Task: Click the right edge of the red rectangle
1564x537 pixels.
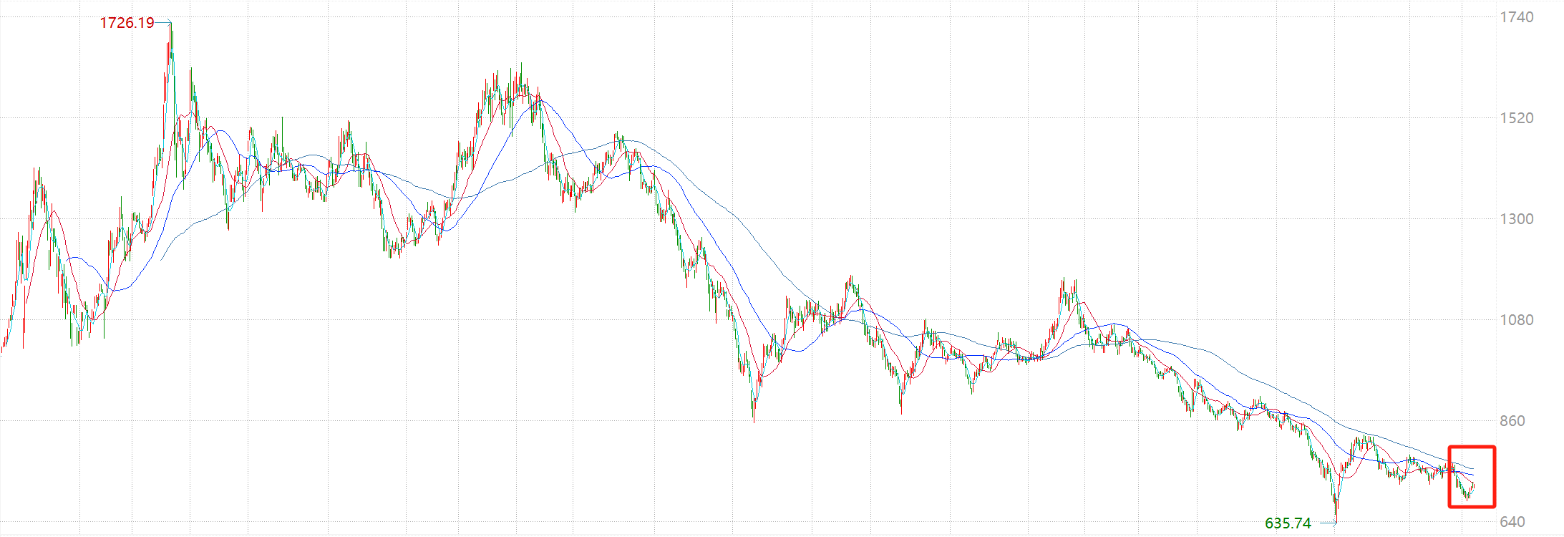Action: pos(1495,477)
